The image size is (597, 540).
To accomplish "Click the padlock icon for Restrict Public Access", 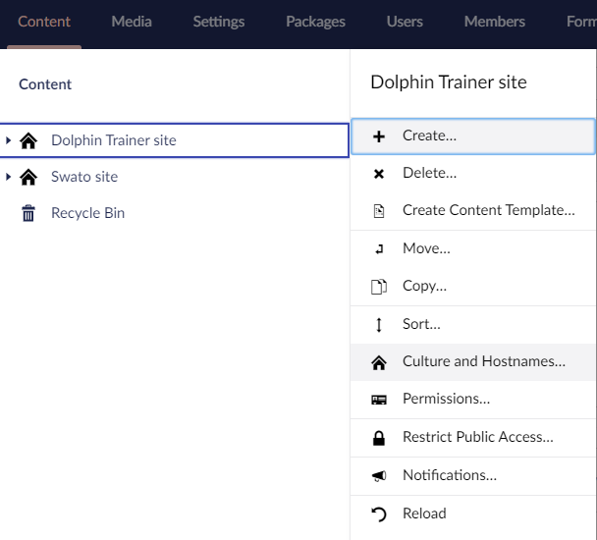I will 378,438.
